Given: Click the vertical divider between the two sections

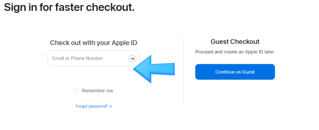Looking at the screenshot, I should click(184, 71).
